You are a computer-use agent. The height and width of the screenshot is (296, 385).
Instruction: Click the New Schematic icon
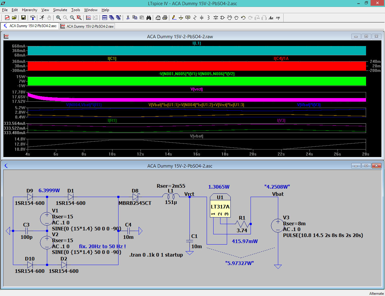click(7, 18)
